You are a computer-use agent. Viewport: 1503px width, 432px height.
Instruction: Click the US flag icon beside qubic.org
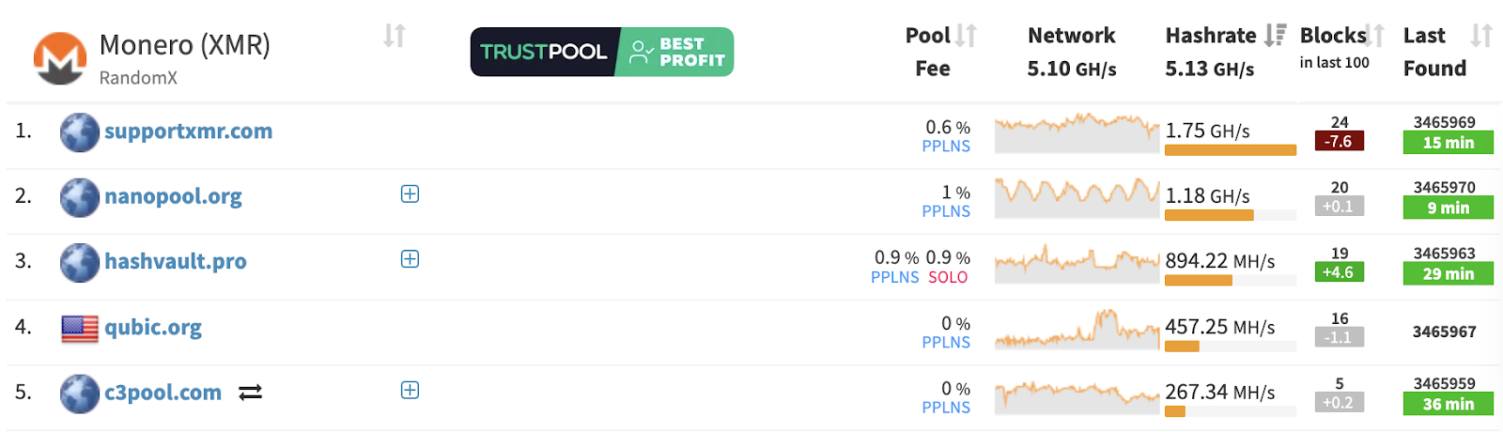tap(80, 329)
